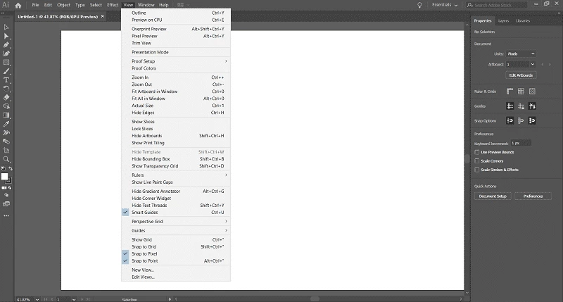Select the Type tool
Image resolution: width=563 pixels, height=302 pixels.
(x=6, y=80)
